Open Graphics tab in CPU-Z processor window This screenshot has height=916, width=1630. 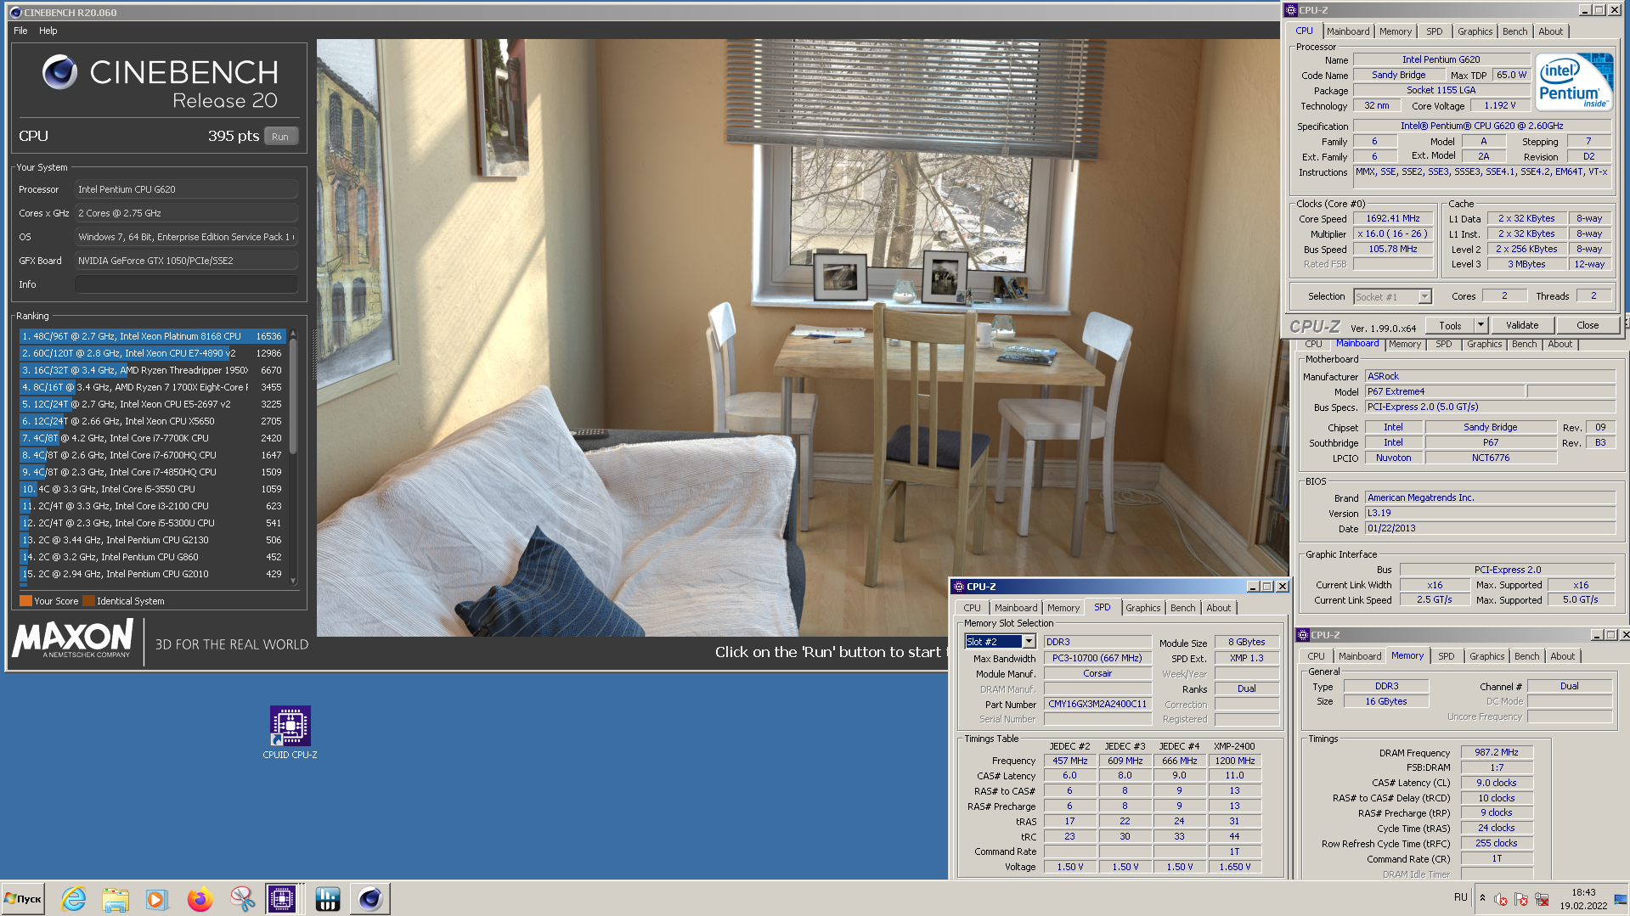pyautogui.click(x=1475, y=31)
